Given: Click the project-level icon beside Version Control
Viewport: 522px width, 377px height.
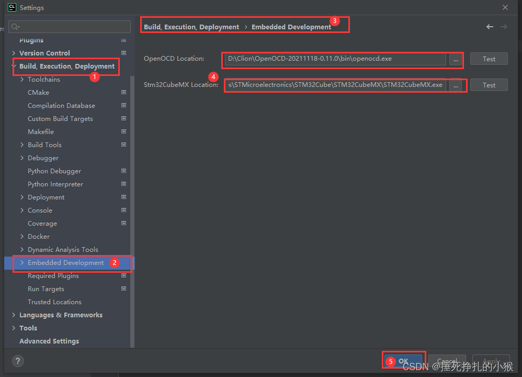Looking at the screenshot, I should pyautogui.click(x=123, y=53).
